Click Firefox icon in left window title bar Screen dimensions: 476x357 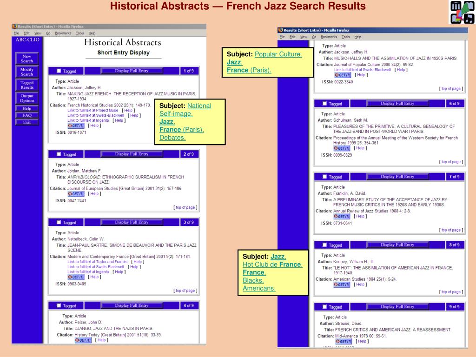point(14,26)
